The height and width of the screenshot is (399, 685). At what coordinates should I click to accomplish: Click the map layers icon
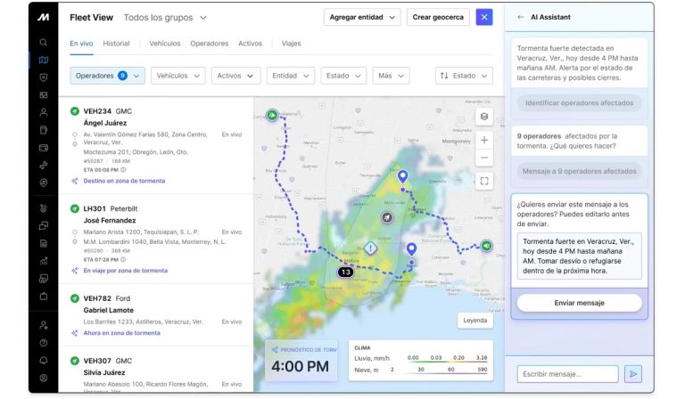click(x=483, y=117)
